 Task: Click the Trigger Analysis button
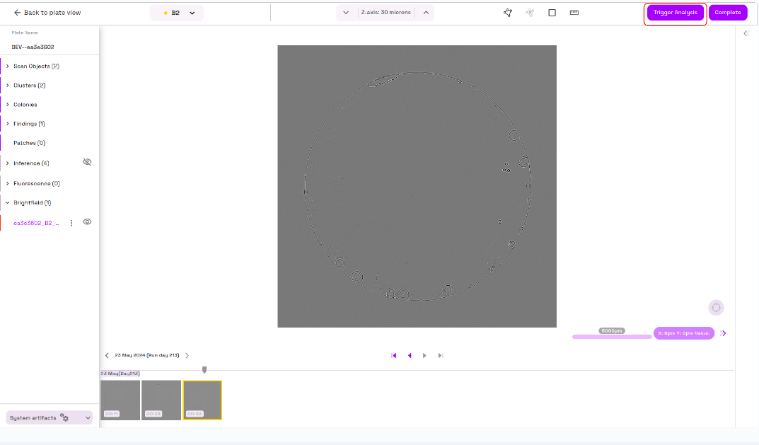click(675, 13)
